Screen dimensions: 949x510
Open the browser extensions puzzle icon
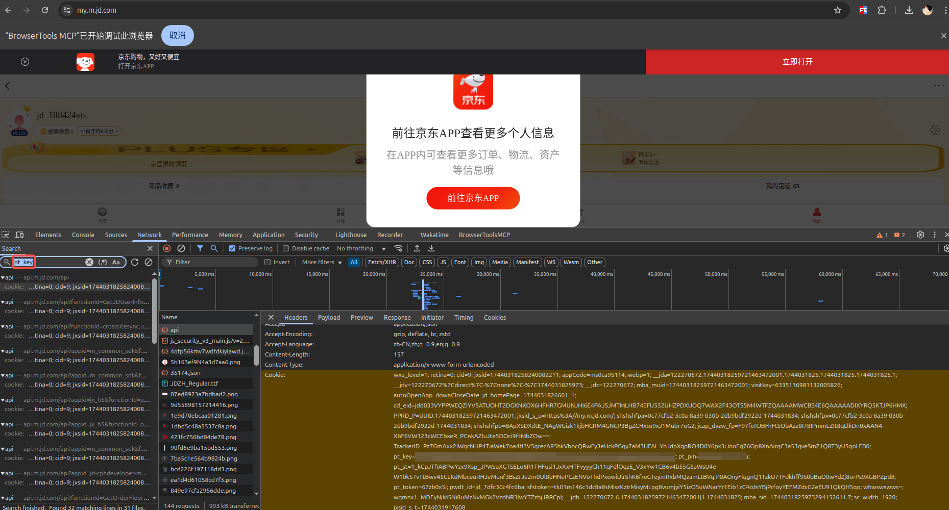(882, 10)
